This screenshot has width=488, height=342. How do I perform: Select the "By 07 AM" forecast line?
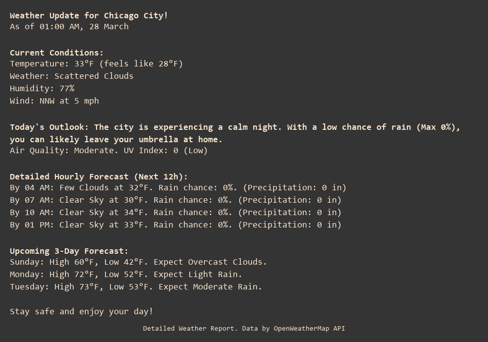pyautogui.click(x=175, y=200)
